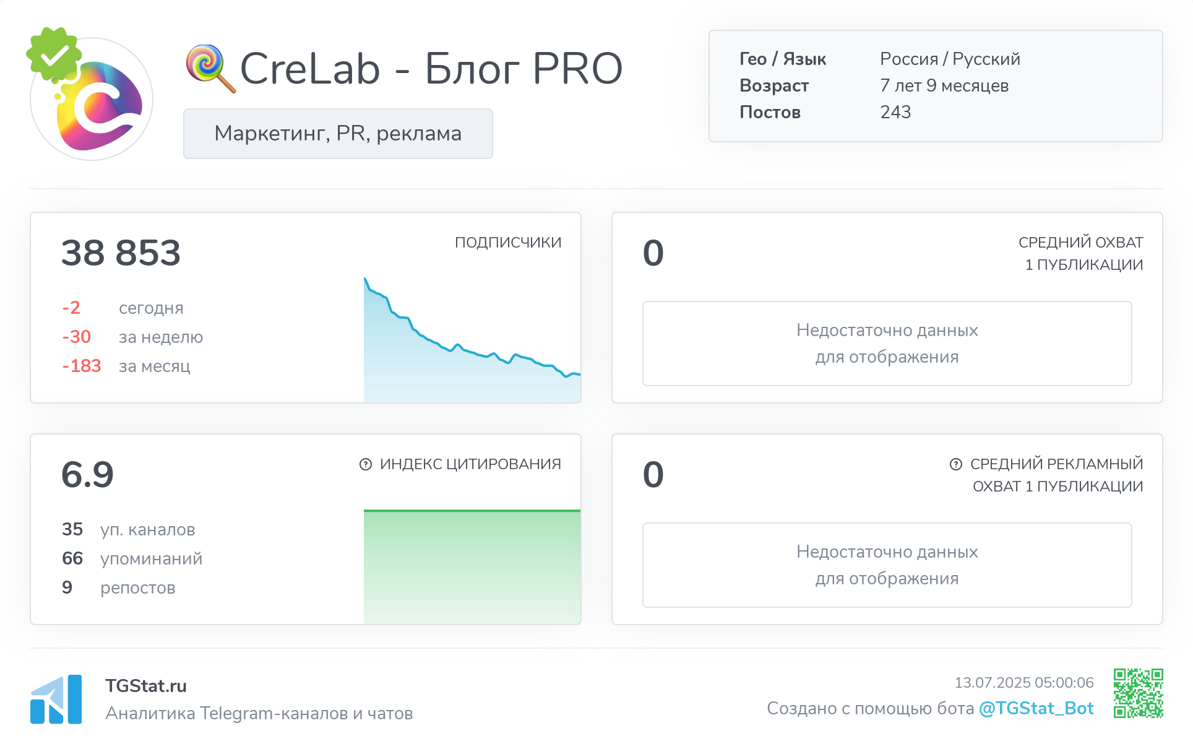Click the CreLab - Блог PRO title
The height and width of the screenshot is (749, 1193).
431,69
